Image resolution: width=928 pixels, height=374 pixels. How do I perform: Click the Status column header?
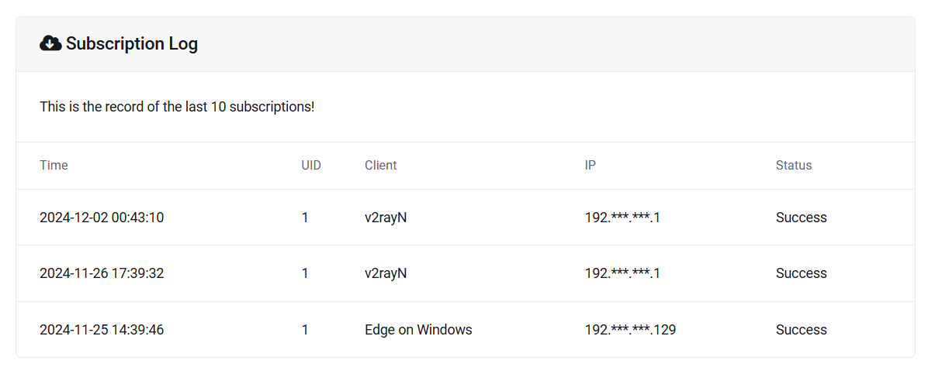(793, 165)
